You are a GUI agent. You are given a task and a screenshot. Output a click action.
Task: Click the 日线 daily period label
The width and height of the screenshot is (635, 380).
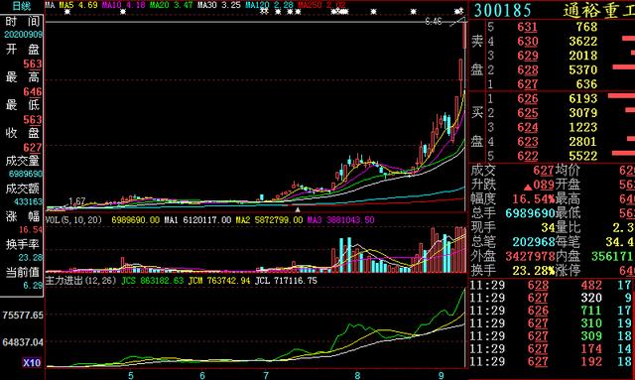[x=22, y=6]
